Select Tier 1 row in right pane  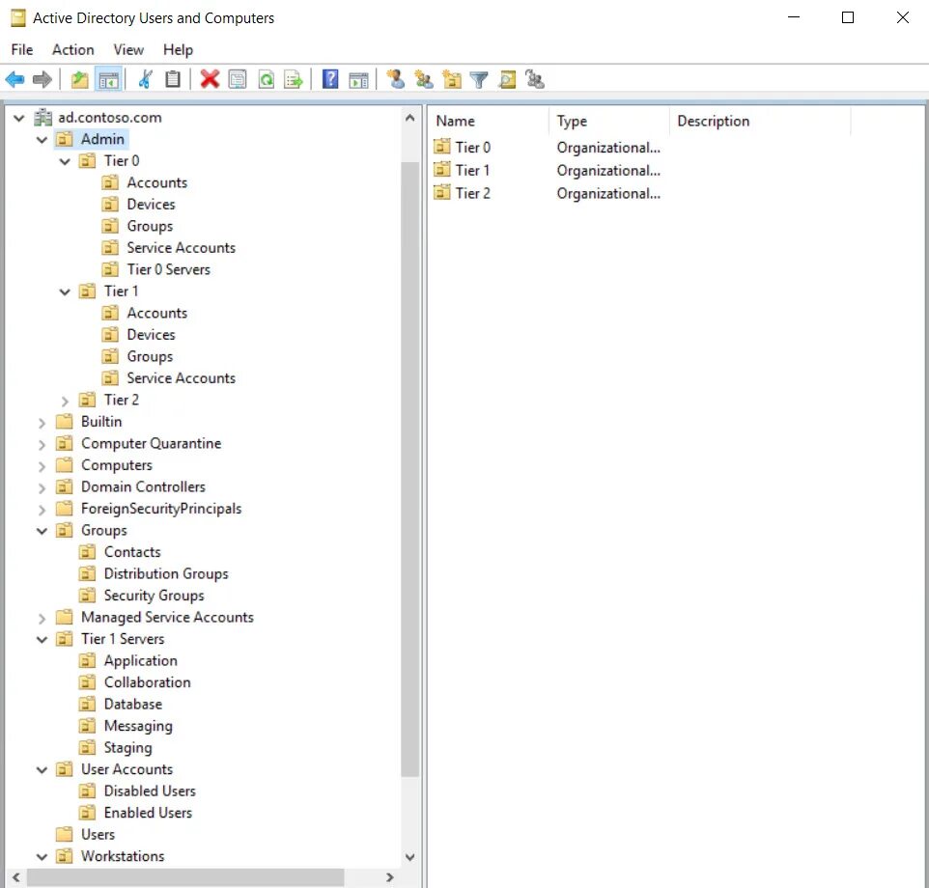[x=472, y=170]
